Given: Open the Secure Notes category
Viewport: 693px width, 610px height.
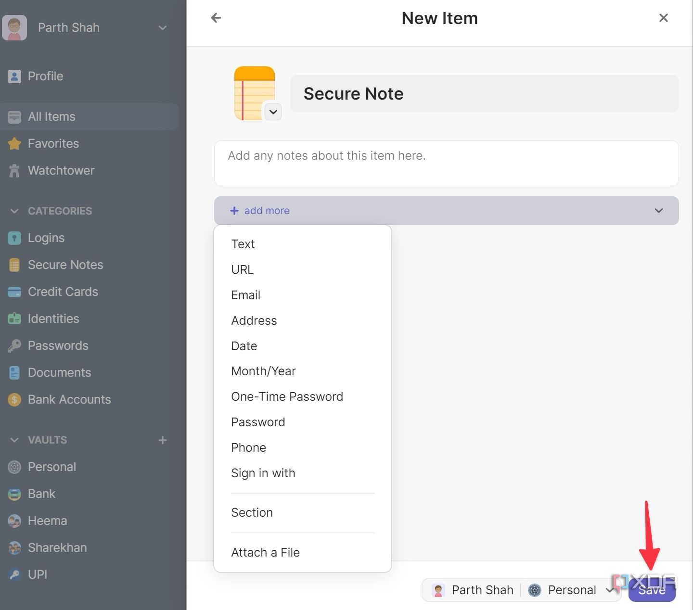Looking at the screenshot, I should (x=65, y=265).
